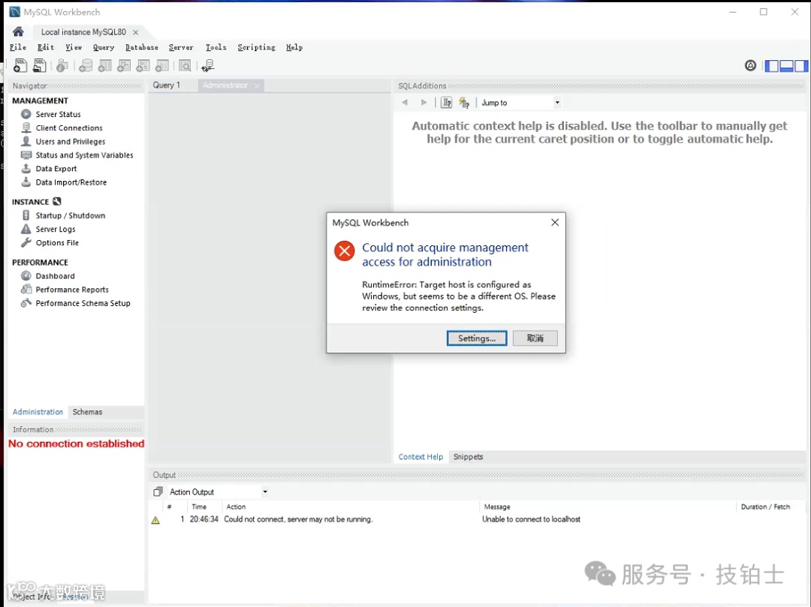The height and width of the screenshot is (607, 811).
Task: Create a new schema toolbar icon
Action: (x=86, y=65)
